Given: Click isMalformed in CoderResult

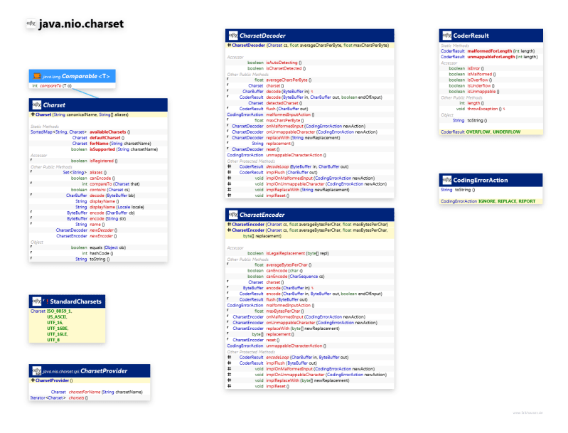Looking at the screenshot, I should point(480,74).
